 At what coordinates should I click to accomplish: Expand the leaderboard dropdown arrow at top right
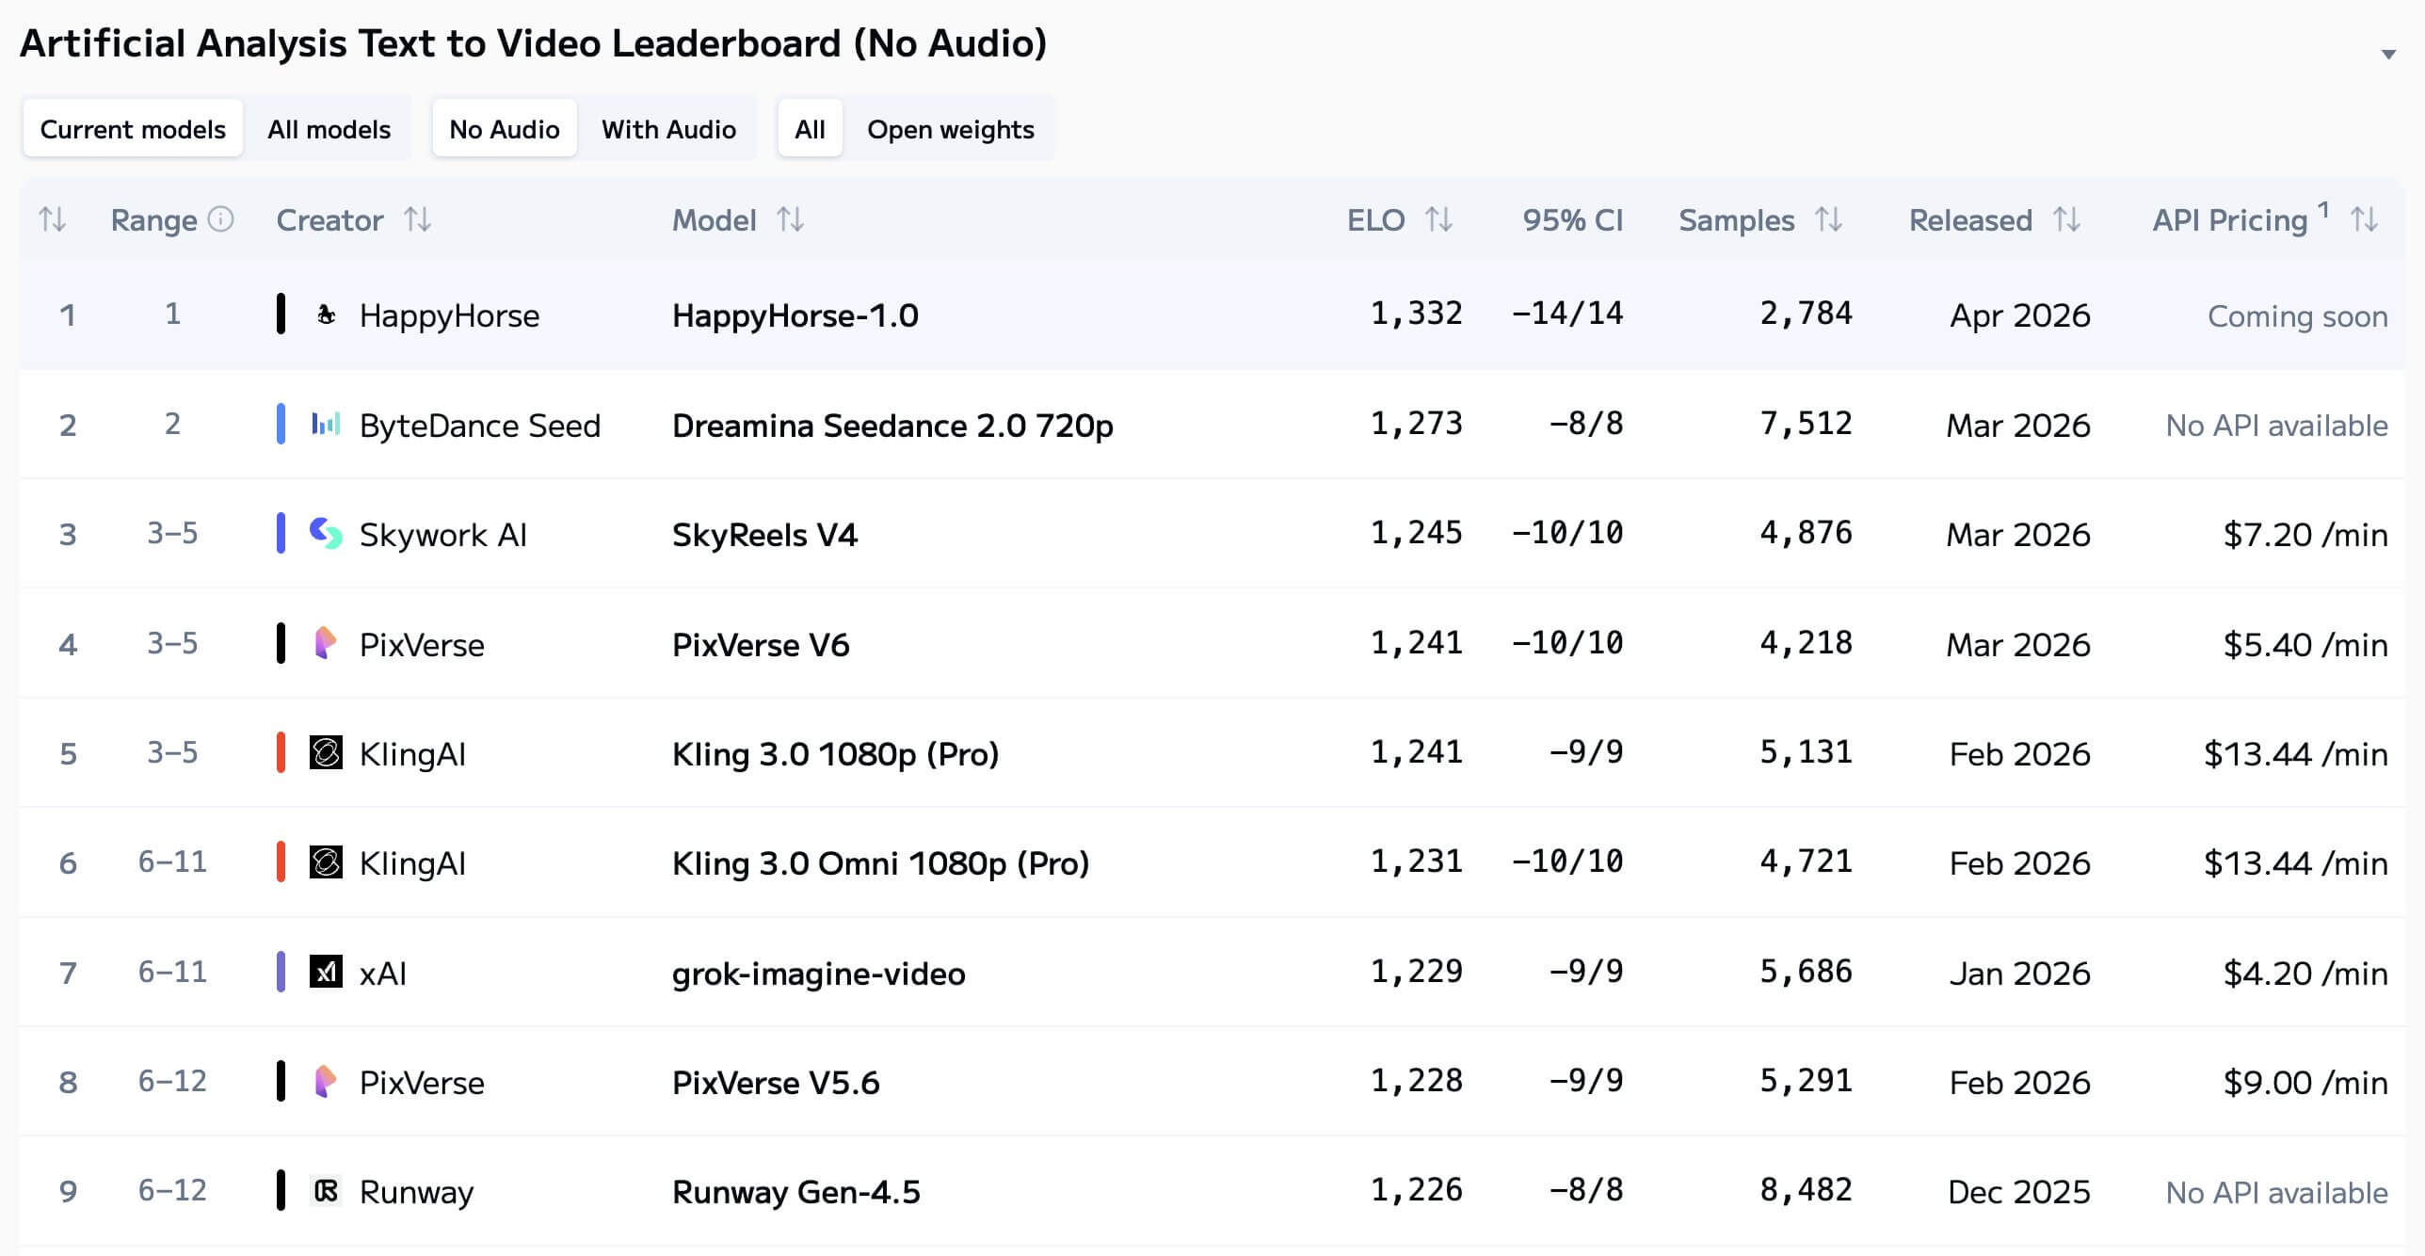pos(2387,55)
